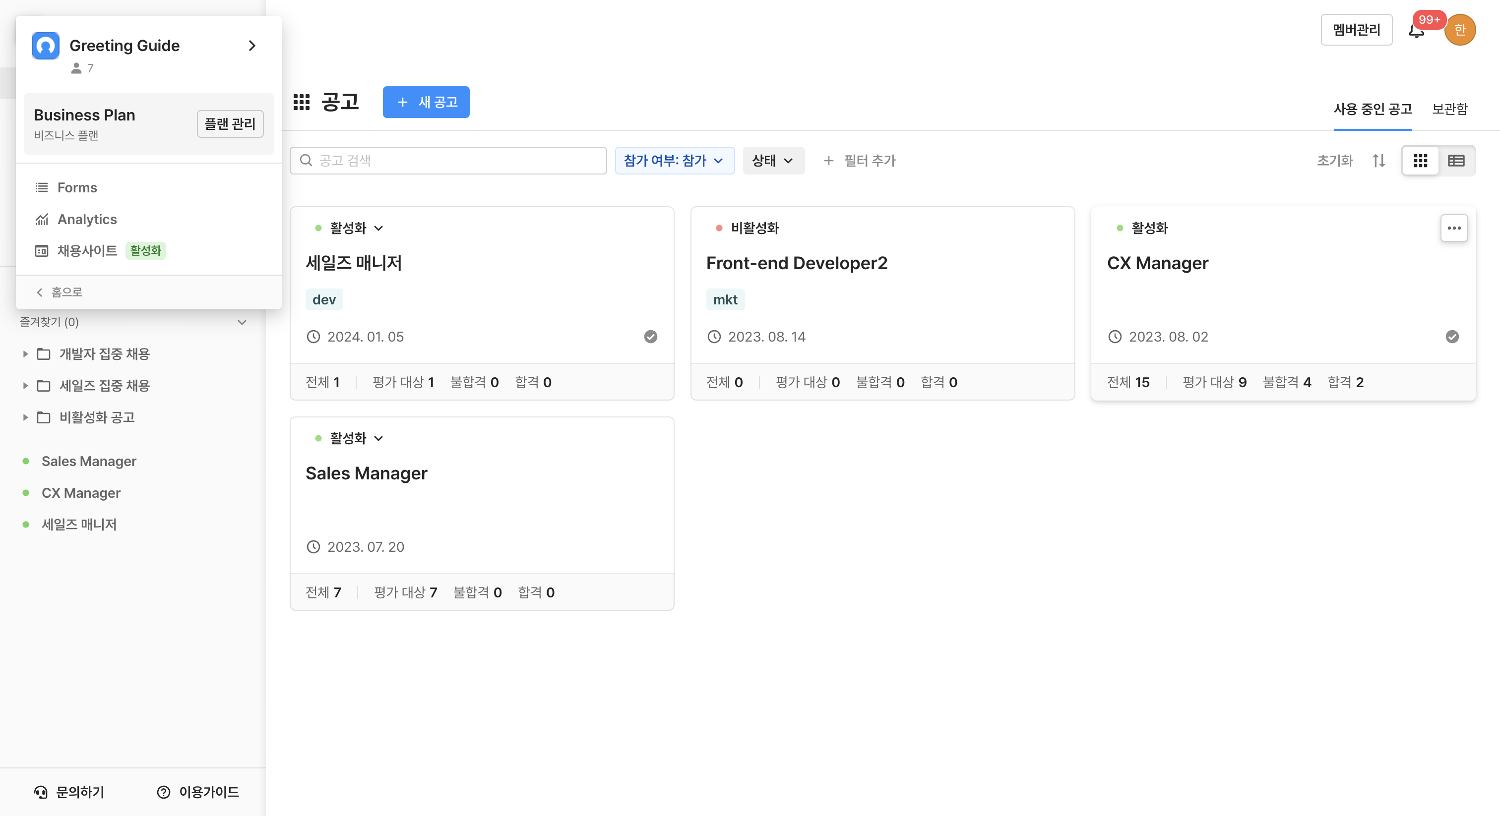
Task: Click the Forms list icon
Action: [41, 187]
